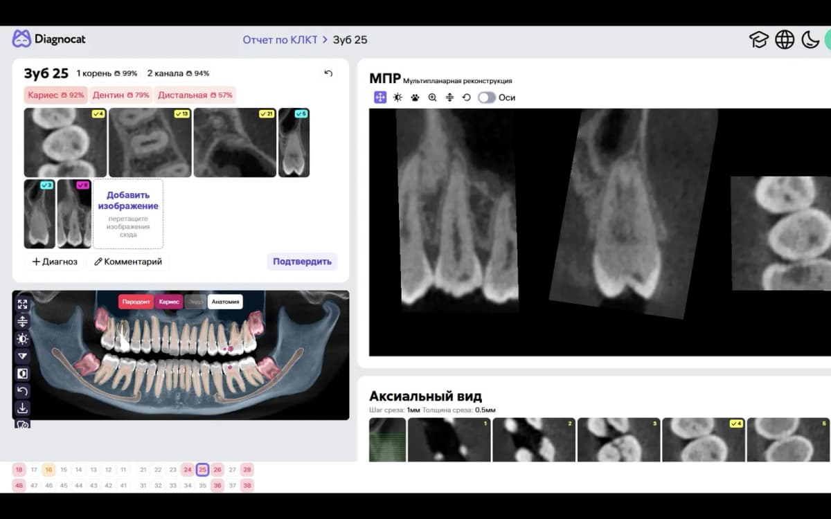Open the tooth thumbnail with the cyan 3 badge
This screenshot has width=831, height=519.
(x=39, y=214)
